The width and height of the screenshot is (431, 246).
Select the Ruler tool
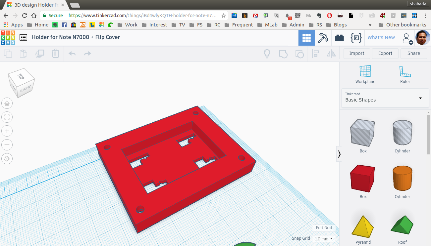405,71
